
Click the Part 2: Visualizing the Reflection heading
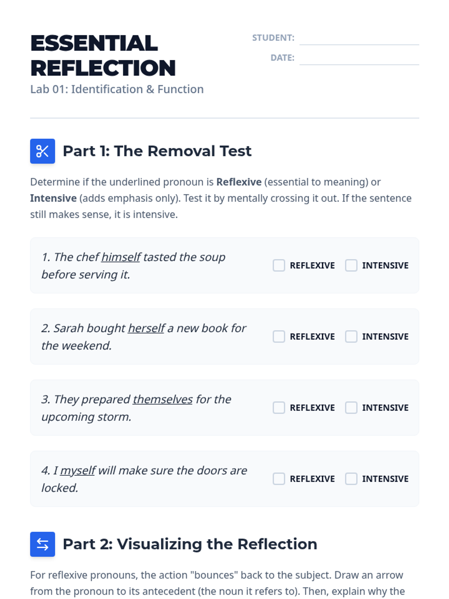pos(190,544)
